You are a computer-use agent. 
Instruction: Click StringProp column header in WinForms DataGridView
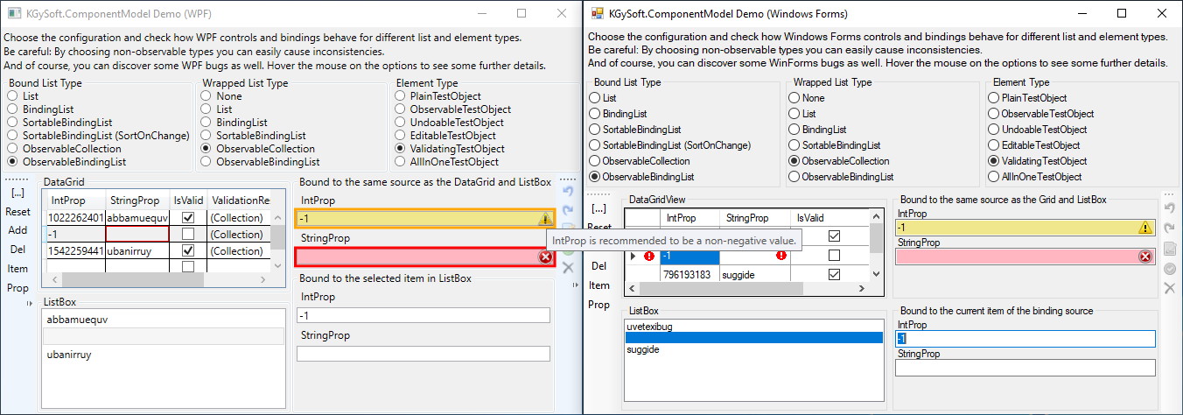(754, 218)
